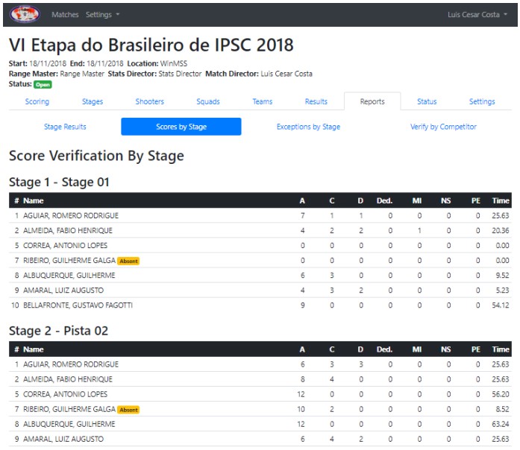Viewport: 520px width, 450px height.
Task: Select the Reports tab
Action: pos(372,101)
